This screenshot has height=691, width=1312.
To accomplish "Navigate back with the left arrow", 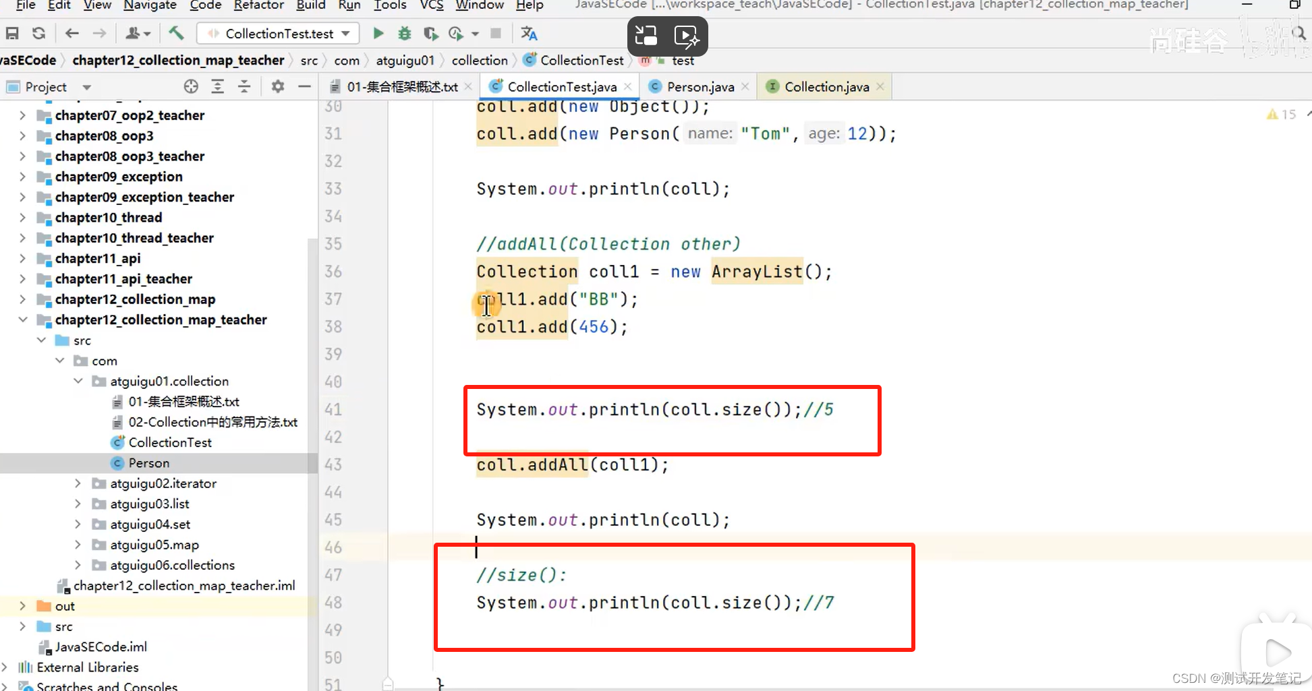I will click(72, 33).
